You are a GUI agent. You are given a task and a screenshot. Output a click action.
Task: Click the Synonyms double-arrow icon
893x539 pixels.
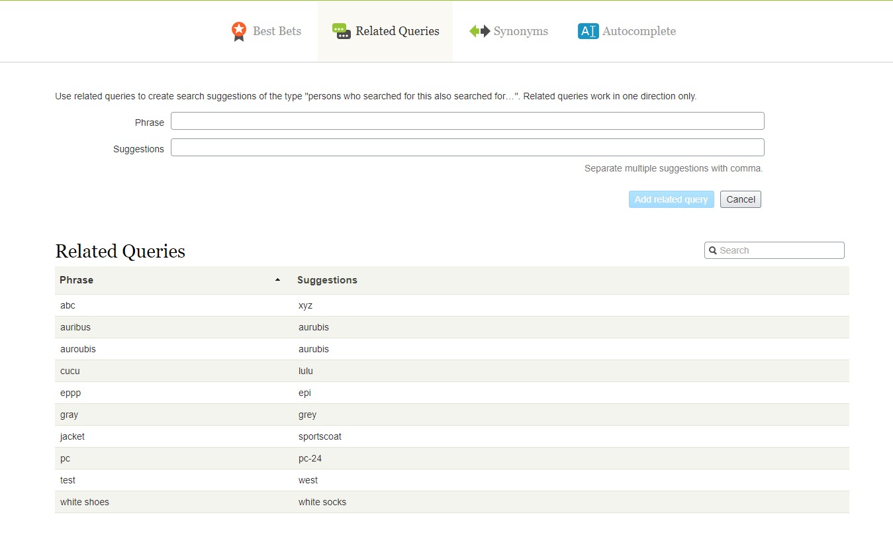click(479, 31)
